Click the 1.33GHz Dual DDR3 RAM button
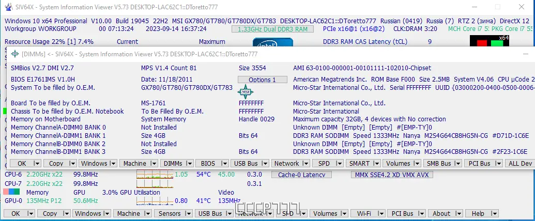Screen dimensions: 535x221 pyautogui.click(x=272, y=29)
